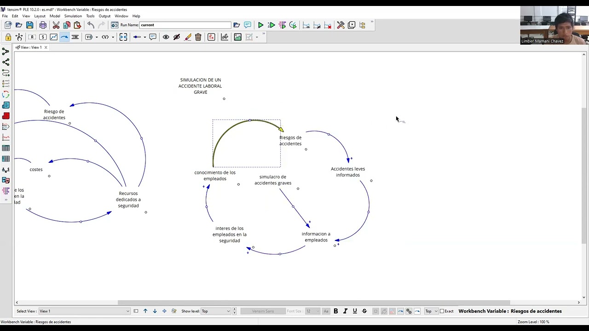Image resolution: width=589 pixels, height=331 pixels.
Task: Toggle Unhide visibility eye tool
Action: [x=166, y=37]
